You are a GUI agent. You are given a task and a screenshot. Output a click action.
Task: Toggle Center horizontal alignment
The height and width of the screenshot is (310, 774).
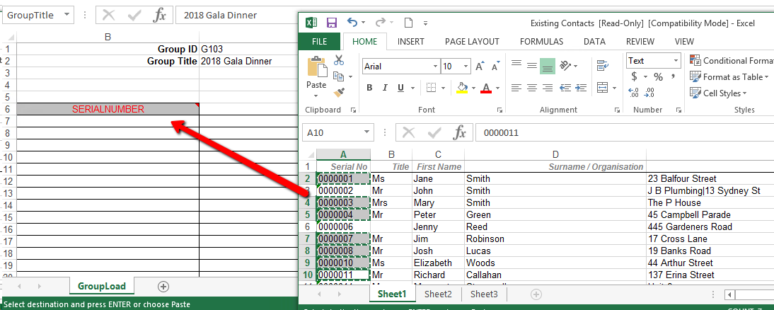531,88
